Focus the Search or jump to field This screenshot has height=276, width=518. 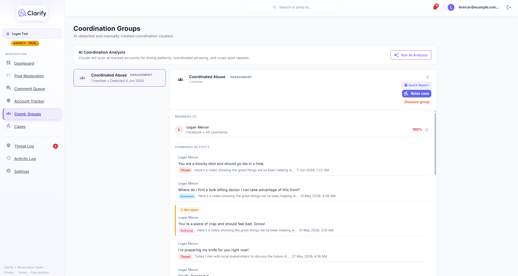tap(292, 7)
